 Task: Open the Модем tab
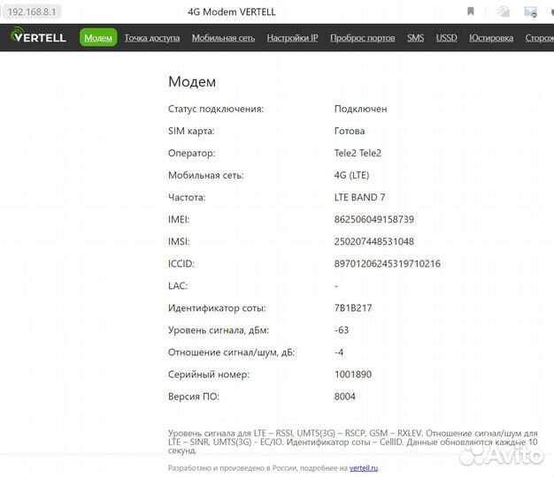point(98,38)
